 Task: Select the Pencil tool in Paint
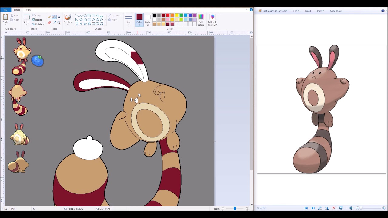49,17
